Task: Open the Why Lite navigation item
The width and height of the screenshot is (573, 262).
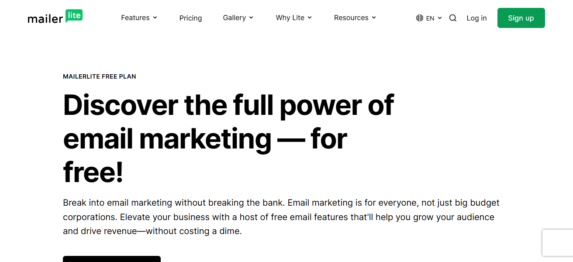Action: click(x=290, y=17)
